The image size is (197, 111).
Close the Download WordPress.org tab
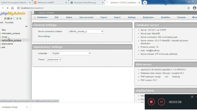[x=103, y=2]
